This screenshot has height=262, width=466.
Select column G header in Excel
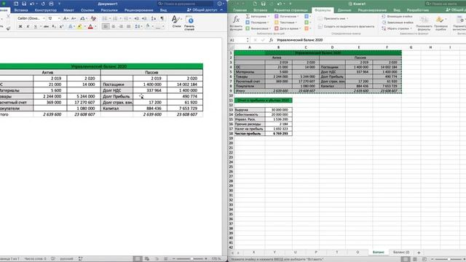point(411,47)
